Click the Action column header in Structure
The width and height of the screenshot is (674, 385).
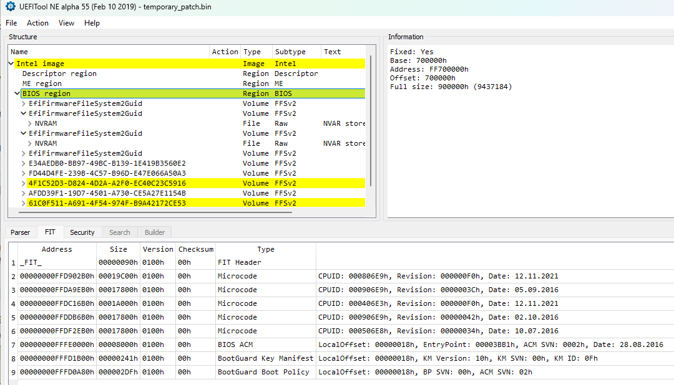point(225,52)
